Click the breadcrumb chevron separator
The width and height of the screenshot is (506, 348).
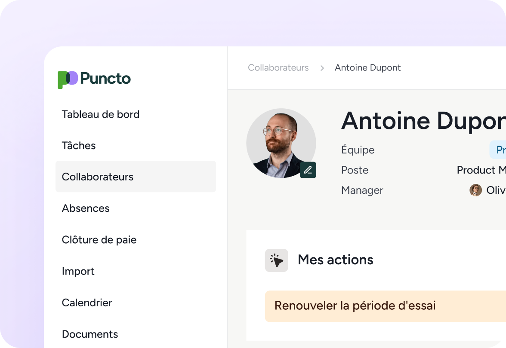(x=322, y=68)
